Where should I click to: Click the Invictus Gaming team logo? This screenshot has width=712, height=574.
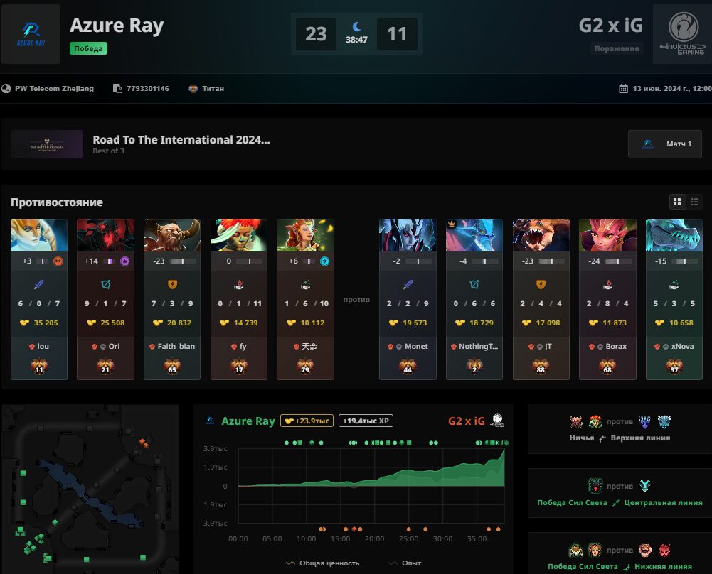click(x=683, y=34)
